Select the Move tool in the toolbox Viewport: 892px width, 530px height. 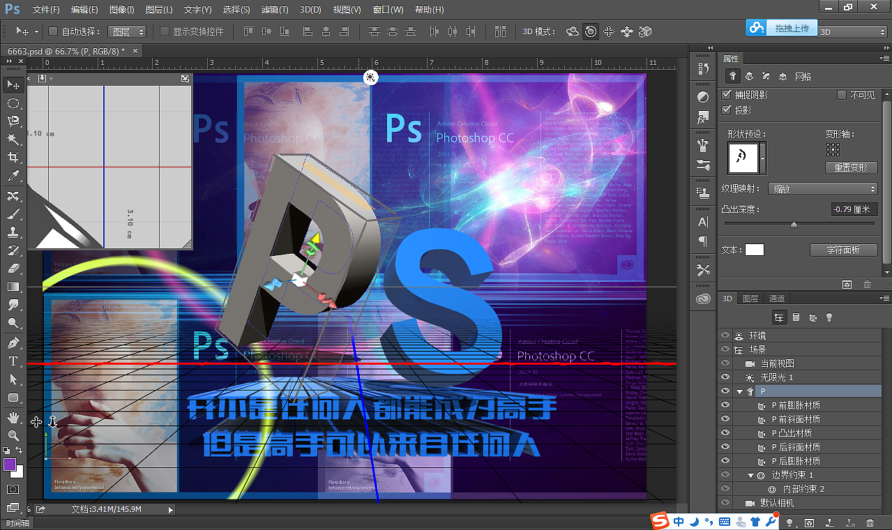tap(13, 84)
